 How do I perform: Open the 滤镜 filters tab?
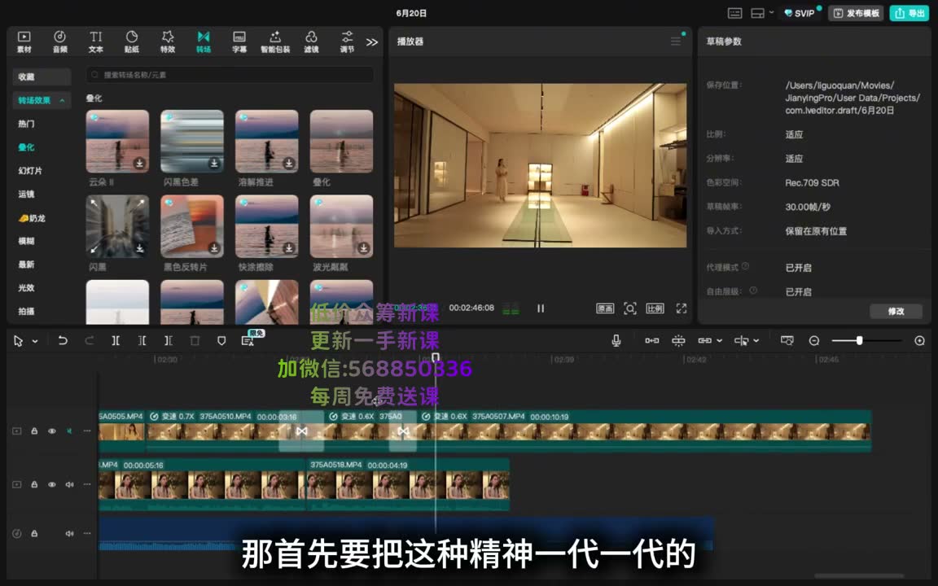click(311, 42)
